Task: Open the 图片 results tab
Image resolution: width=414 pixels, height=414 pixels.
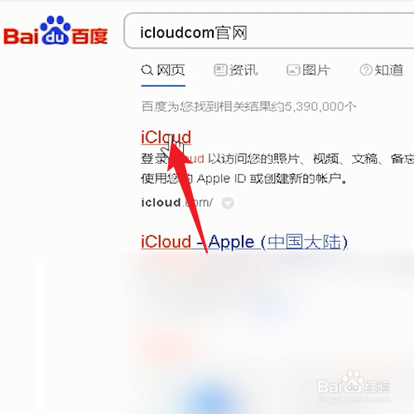Action: tap(308, 70)
